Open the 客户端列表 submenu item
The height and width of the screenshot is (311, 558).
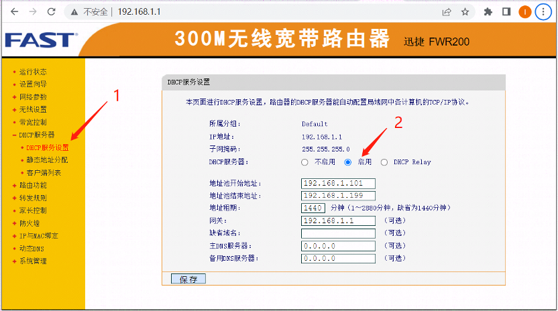[x=44, y=172]
